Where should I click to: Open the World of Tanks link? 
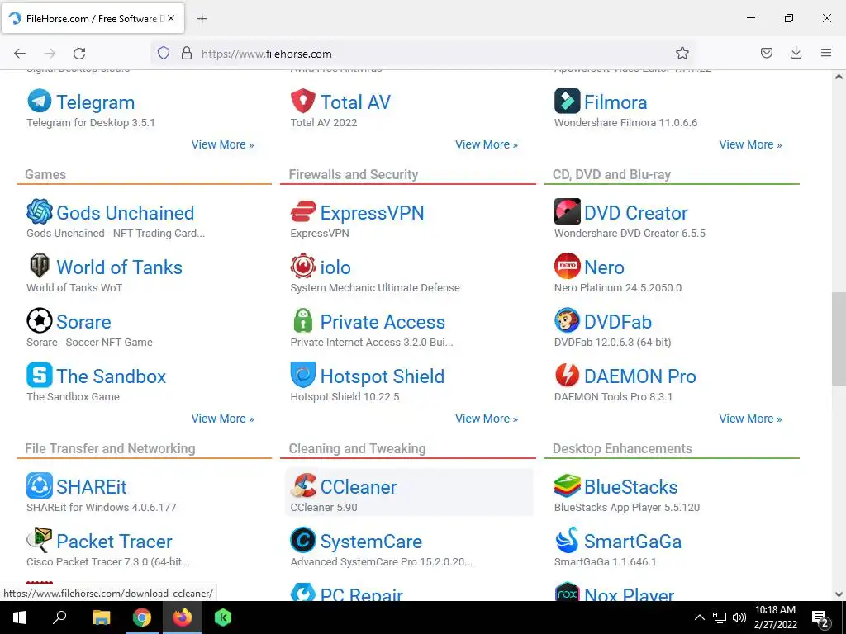pos(119,267)
